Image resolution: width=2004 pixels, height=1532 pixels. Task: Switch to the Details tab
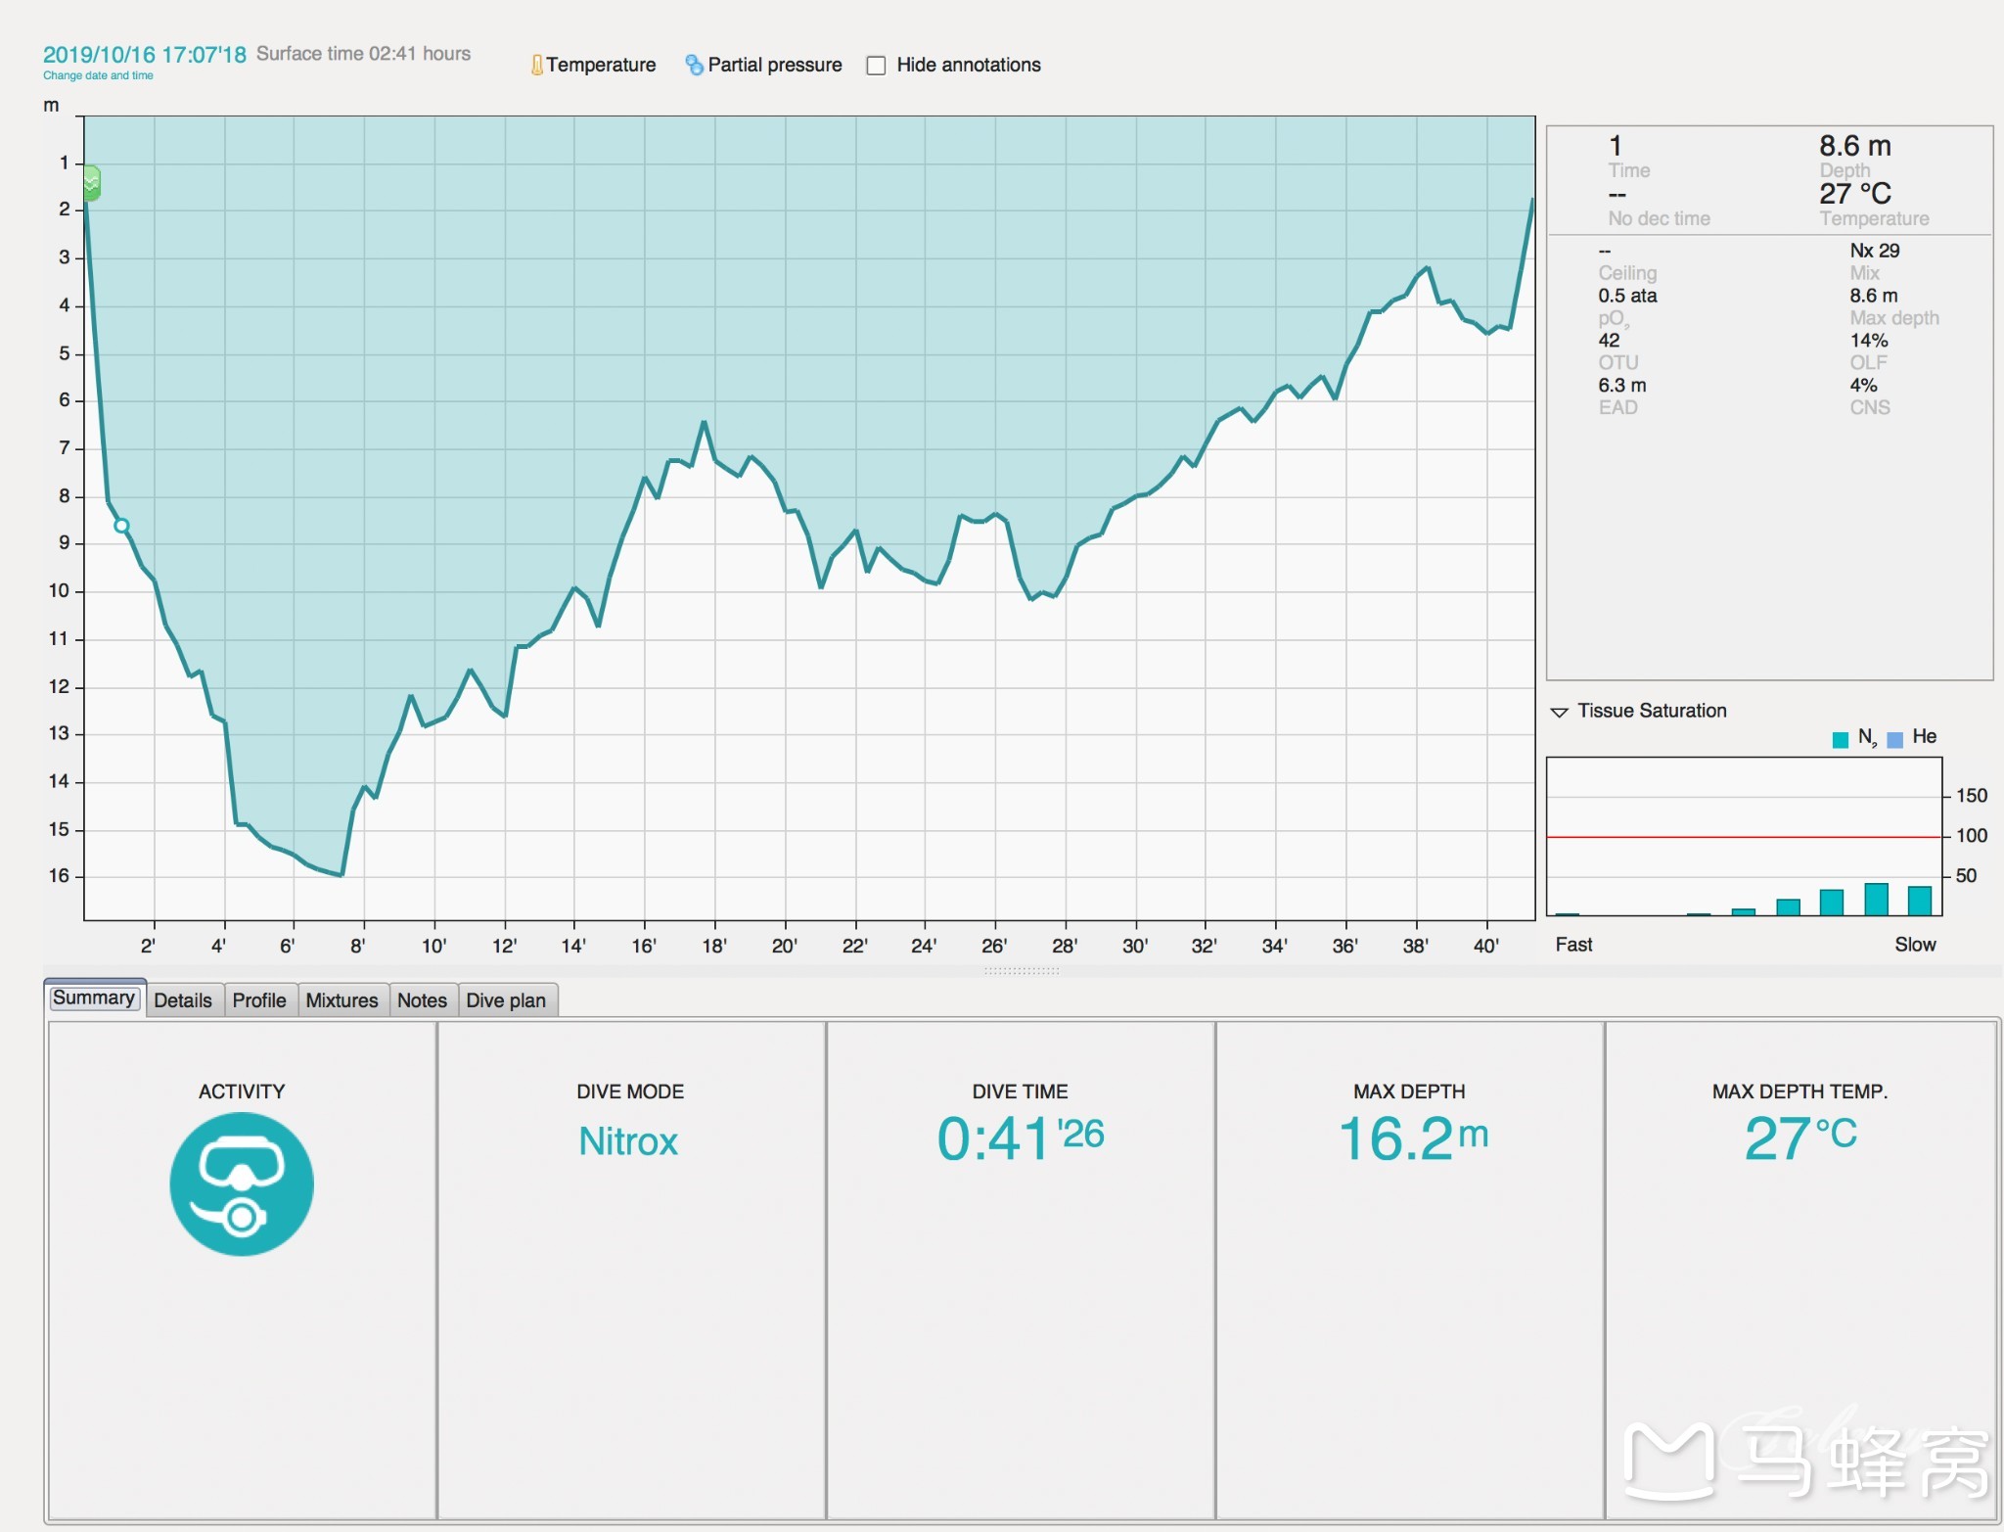pyautogui.click(x=183, y=1000)
